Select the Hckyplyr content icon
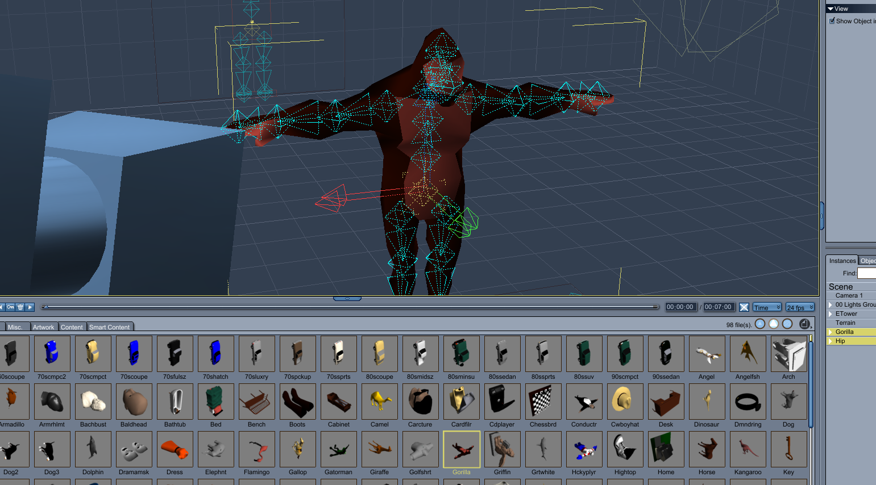876x485 pixels. (584, 449)
